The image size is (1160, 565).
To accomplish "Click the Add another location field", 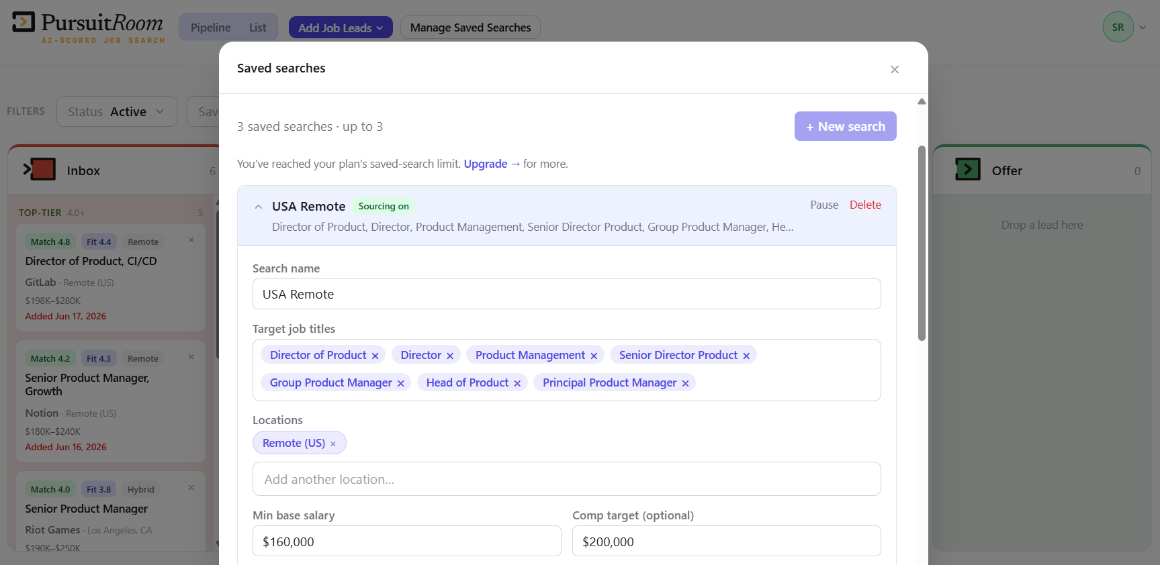I will tap(567, 479).
